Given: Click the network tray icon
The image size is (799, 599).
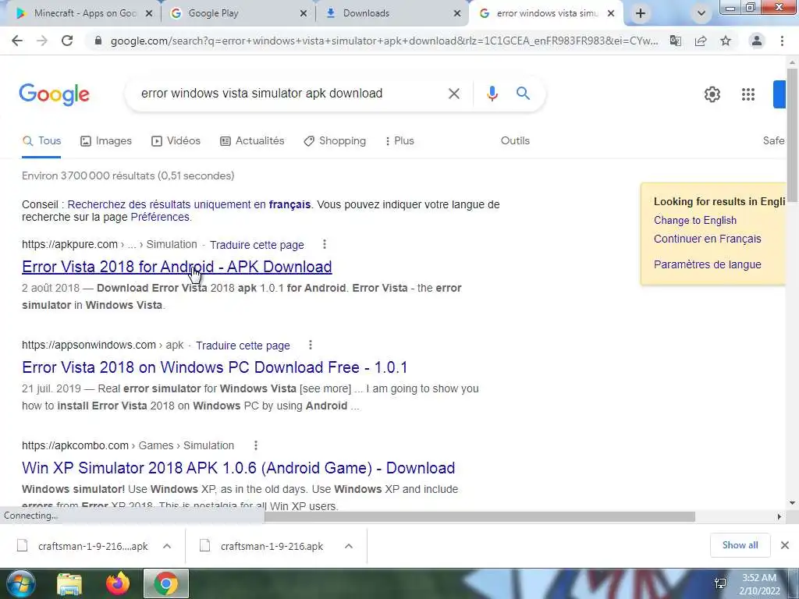Looking at the screenshot, I should click(x=720, y=583).
